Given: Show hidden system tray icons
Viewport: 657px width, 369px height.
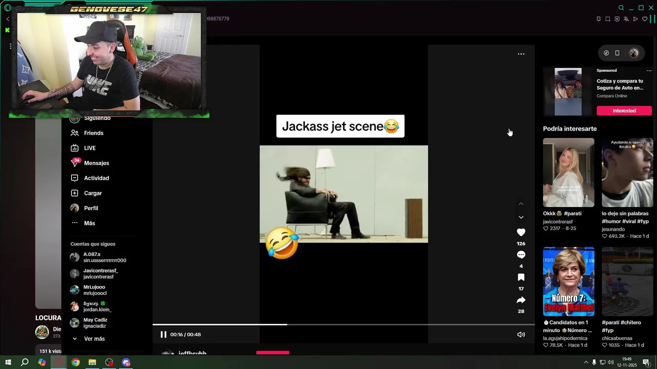Looking at the screenshot, I should tap(586, 362).
